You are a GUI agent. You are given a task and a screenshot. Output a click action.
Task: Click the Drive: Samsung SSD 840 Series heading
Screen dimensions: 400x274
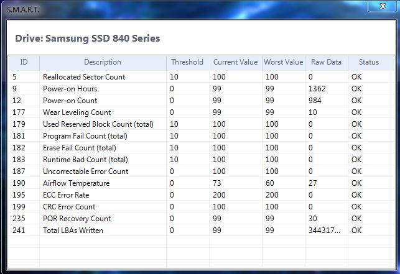[88, 39]
